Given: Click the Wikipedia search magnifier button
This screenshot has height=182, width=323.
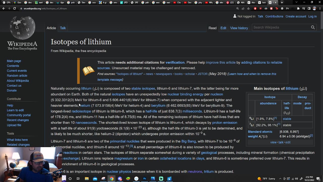Looking at the screenshot, I should coord(313,27).
